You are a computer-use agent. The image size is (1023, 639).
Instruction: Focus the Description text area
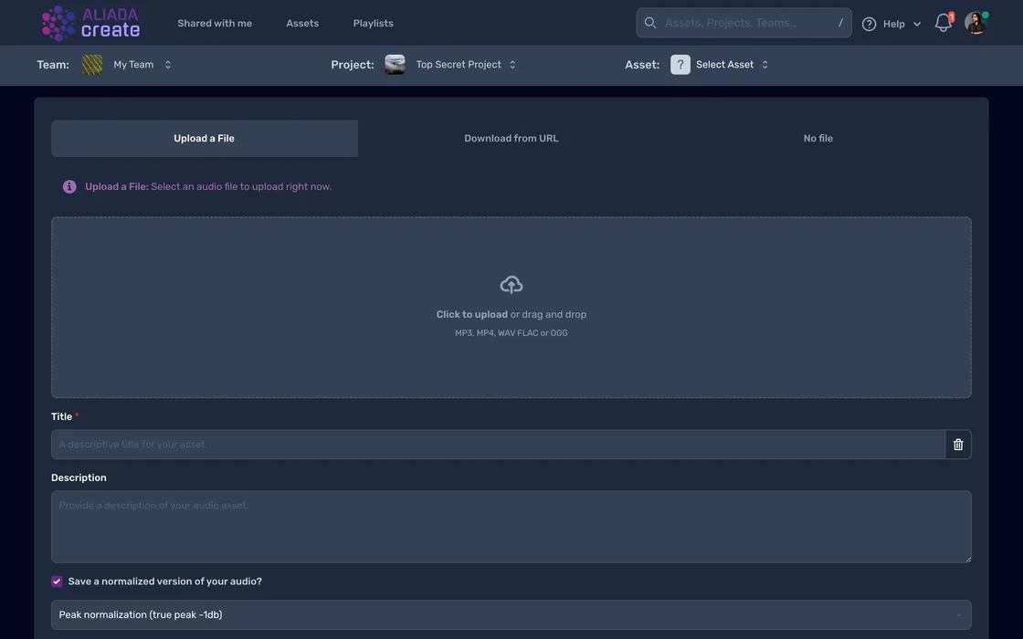coord(511,527)
